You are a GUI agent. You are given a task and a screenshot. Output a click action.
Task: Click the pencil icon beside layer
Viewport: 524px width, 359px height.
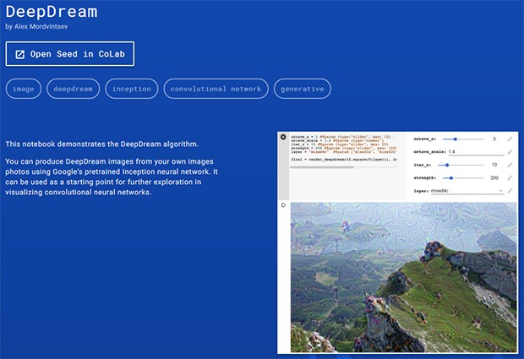(x=510, y=191)
